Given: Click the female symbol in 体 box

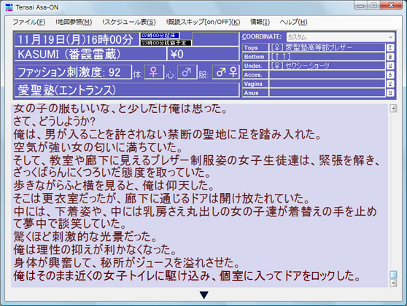Looking at the screenshot, I should pyautogui.click(x=154, y=72).
